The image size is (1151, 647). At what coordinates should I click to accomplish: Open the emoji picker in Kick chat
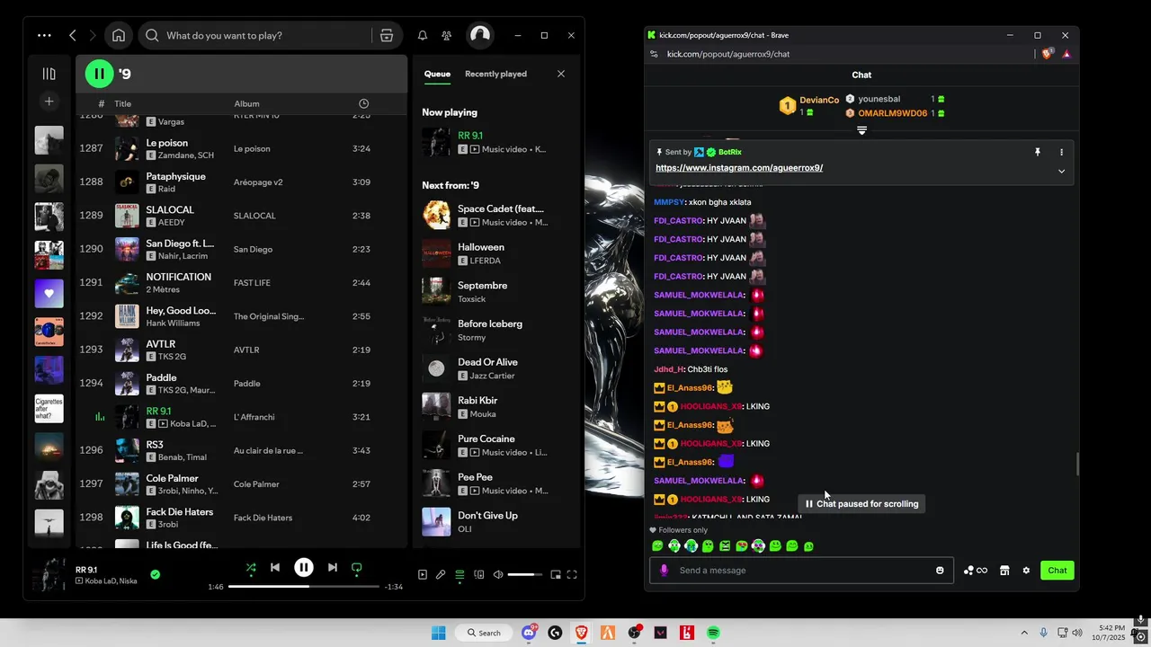(940, 571)
